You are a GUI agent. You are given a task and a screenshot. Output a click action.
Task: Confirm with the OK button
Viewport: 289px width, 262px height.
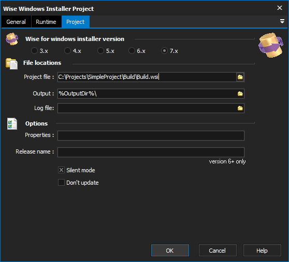click(170, 251)
